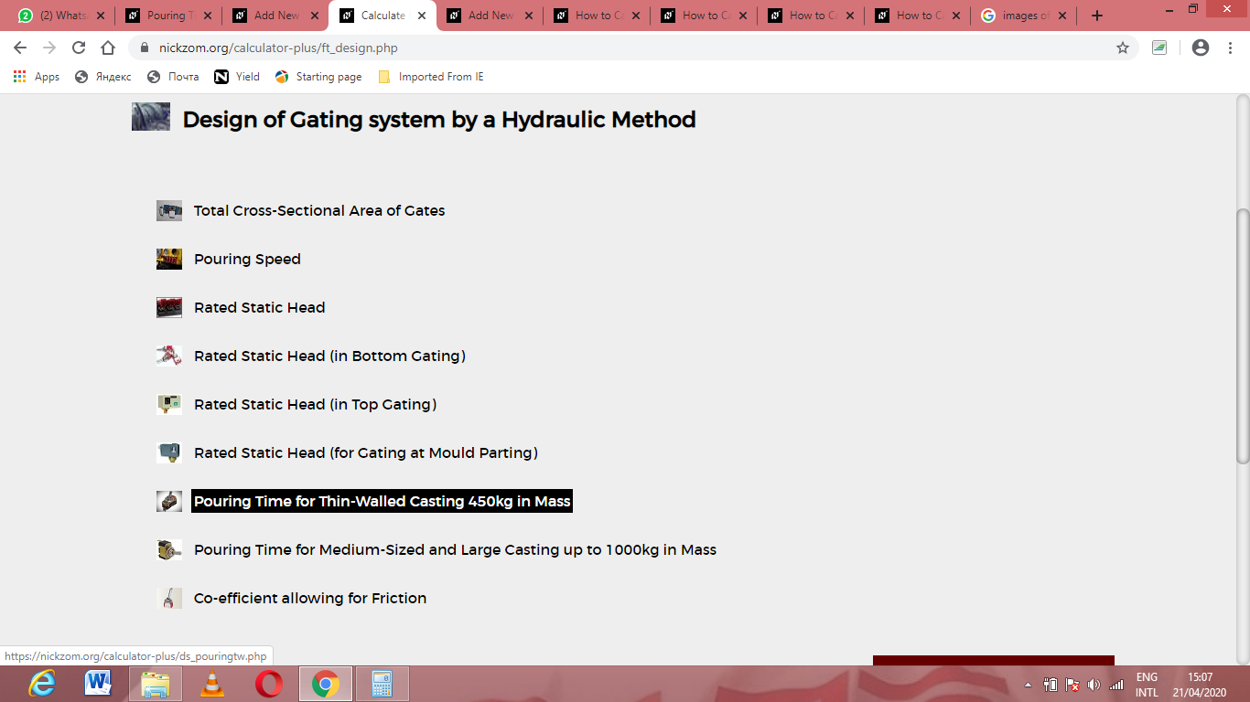Image resolution: width=1250 pixels, height=702 pixels.
Task: Click the Gating at Mould Parting thumbnail icon
Action: point(169,453)
